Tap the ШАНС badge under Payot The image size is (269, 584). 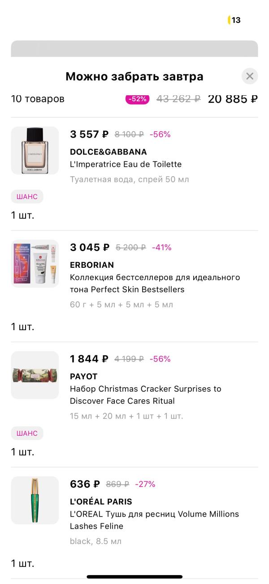coord(27,433)
